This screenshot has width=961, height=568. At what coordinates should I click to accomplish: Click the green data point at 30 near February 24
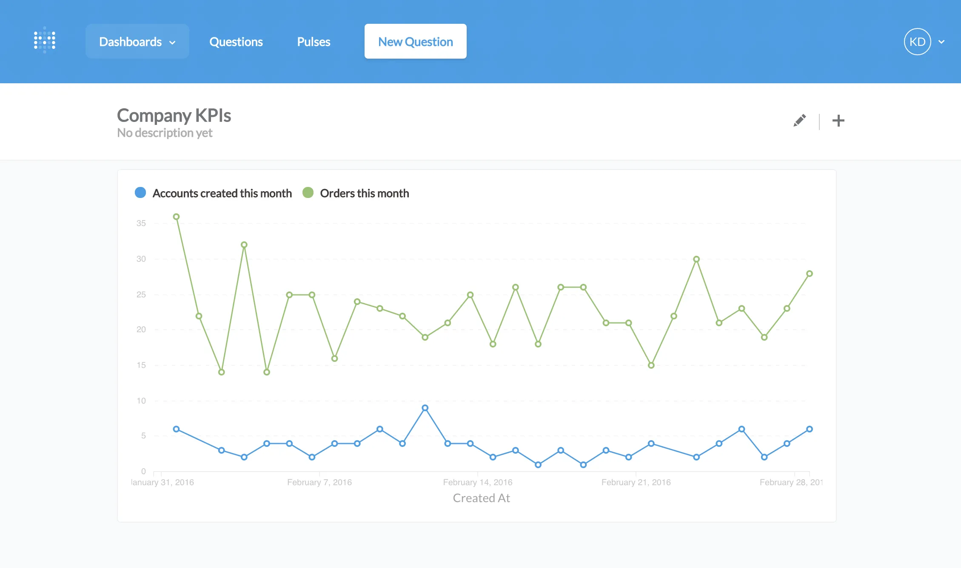pyautogui.click(x=696, y=259)
